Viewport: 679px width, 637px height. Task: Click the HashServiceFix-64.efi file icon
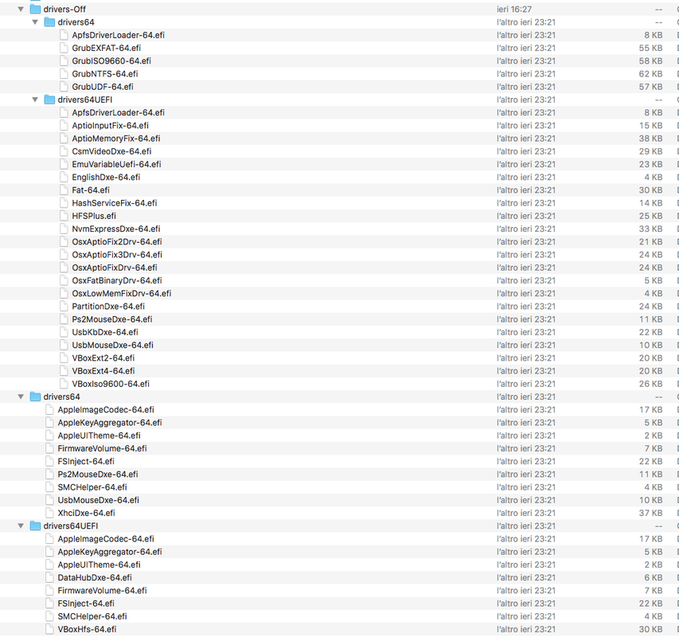point(64,203)
